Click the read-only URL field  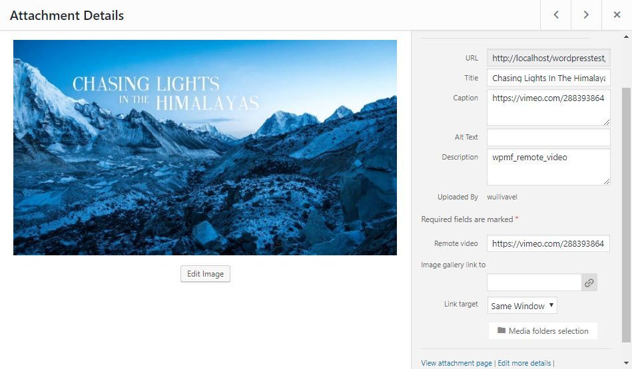[x=549, y=58]
